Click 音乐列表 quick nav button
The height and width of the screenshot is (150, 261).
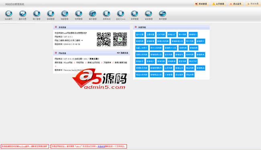169,54
